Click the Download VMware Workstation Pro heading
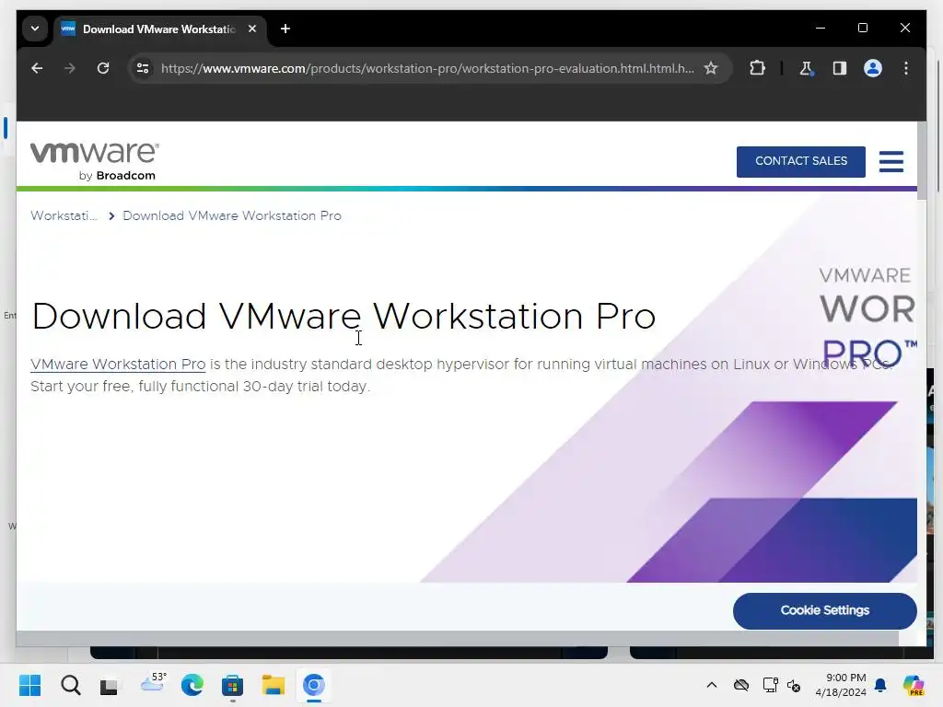 click(343, 317)
